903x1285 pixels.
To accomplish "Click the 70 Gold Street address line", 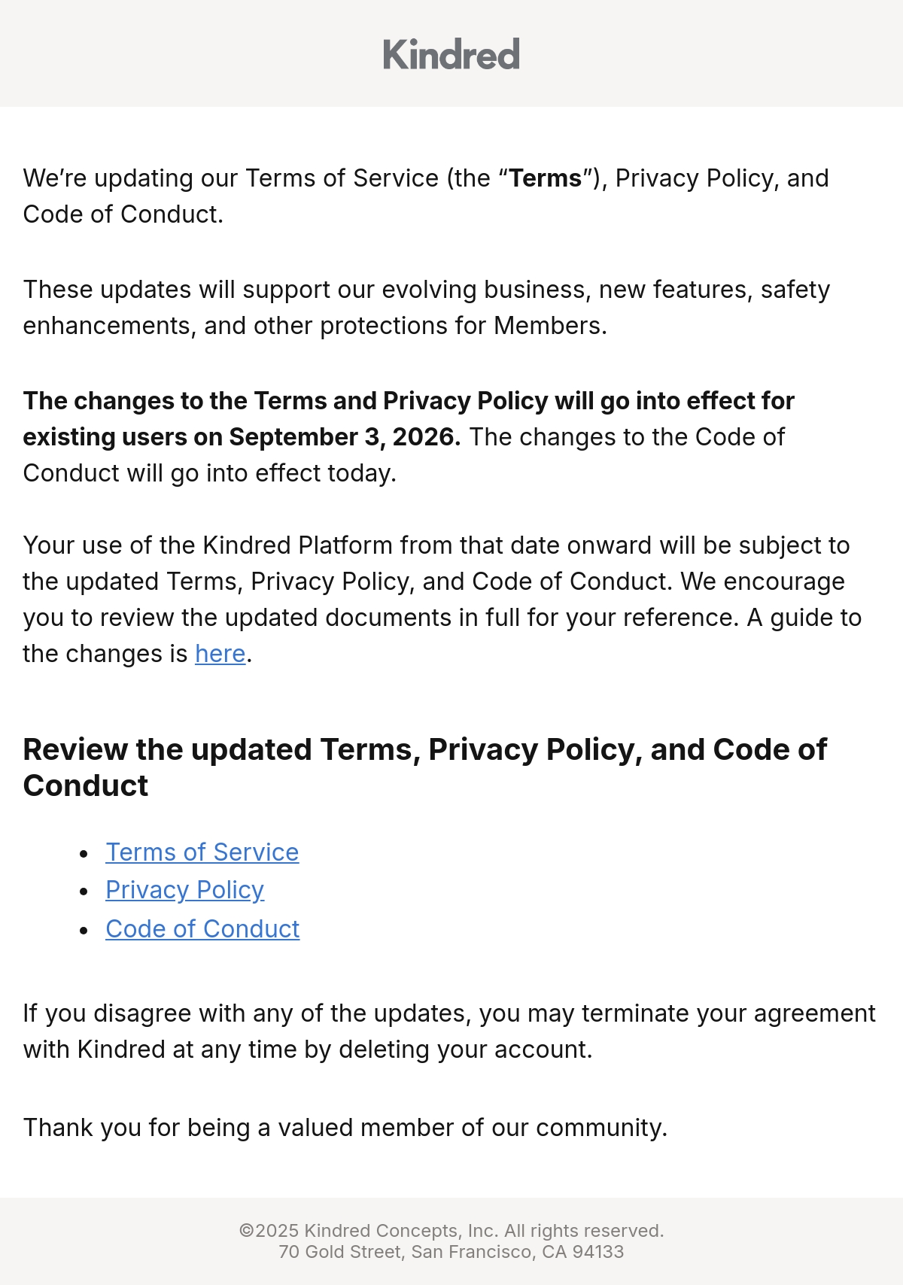I will pos(451,1252).
